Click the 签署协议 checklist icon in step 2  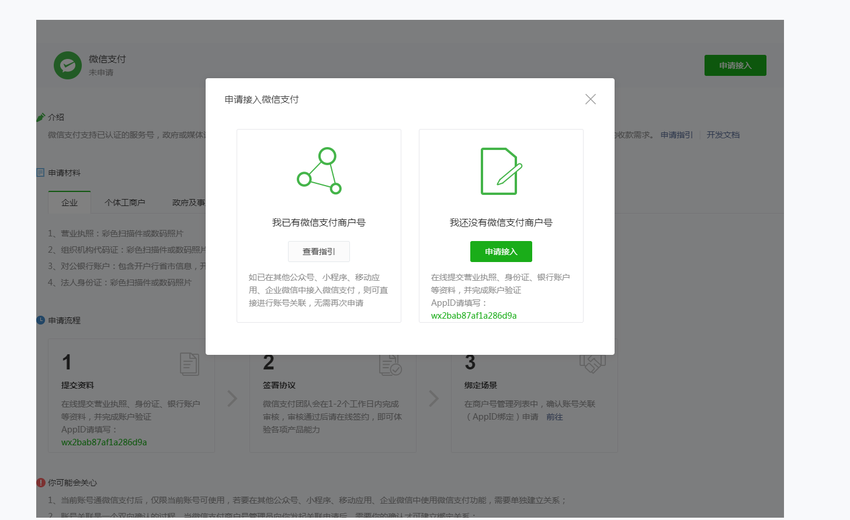[x=390, y=365]
